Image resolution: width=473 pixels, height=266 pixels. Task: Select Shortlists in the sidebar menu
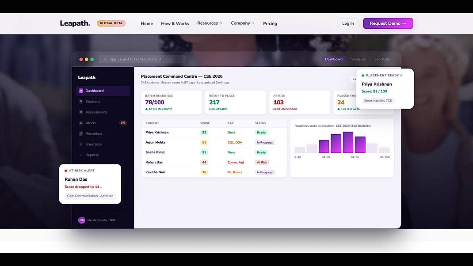[103, 144]
